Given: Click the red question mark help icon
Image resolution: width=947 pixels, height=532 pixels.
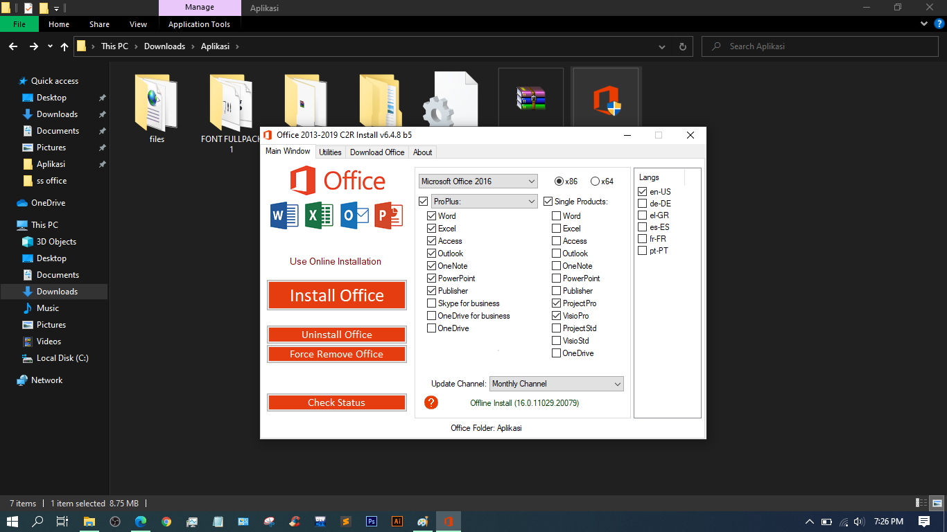Looking at the screenshot, I should 431,402.
